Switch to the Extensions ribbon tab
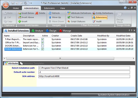Image resolution: width=138 pixels, height=98 pixels. [x=49, y=8]
